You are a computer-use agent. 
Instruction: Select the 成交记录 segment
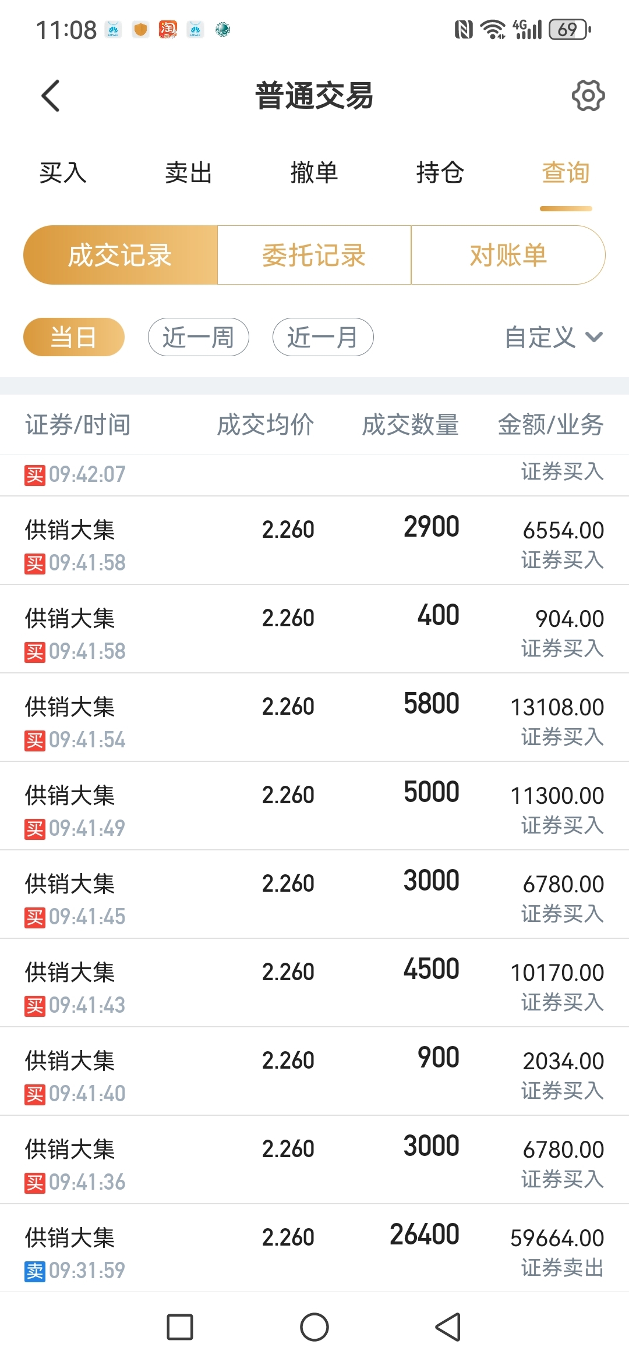[x=121, y=255]
